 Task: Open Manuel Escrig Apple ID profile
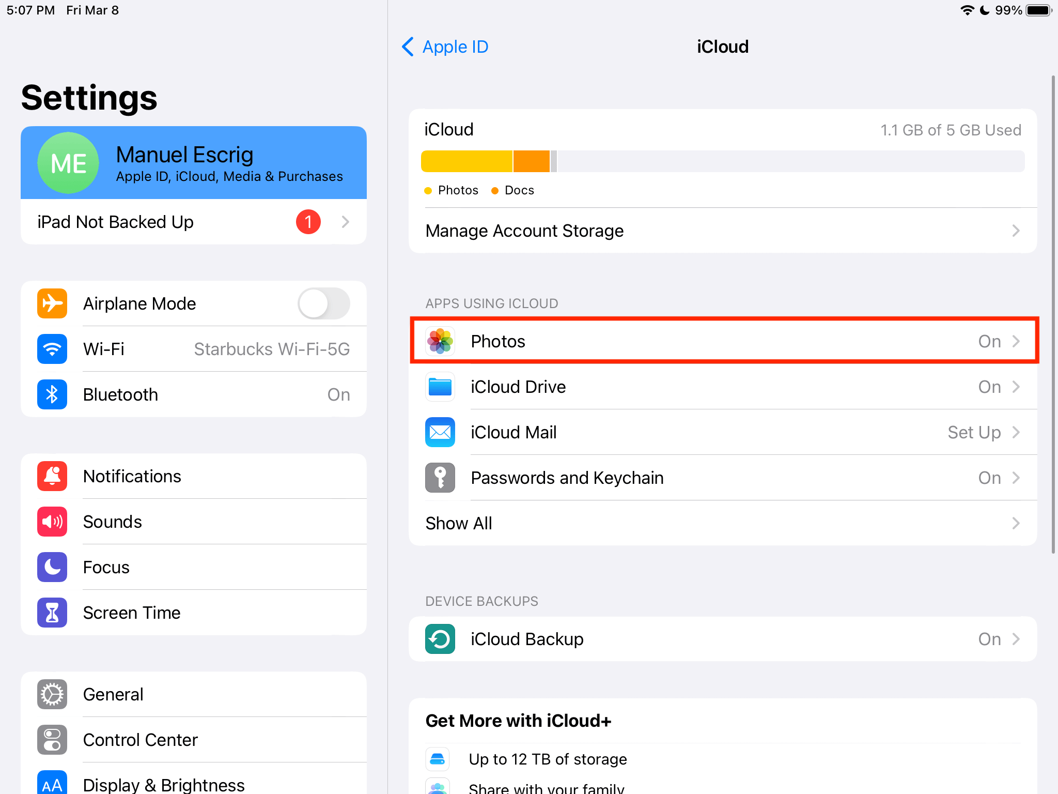(193, 163)
